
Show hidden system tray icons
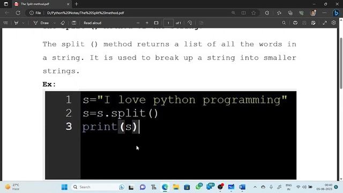coord(255,187)
